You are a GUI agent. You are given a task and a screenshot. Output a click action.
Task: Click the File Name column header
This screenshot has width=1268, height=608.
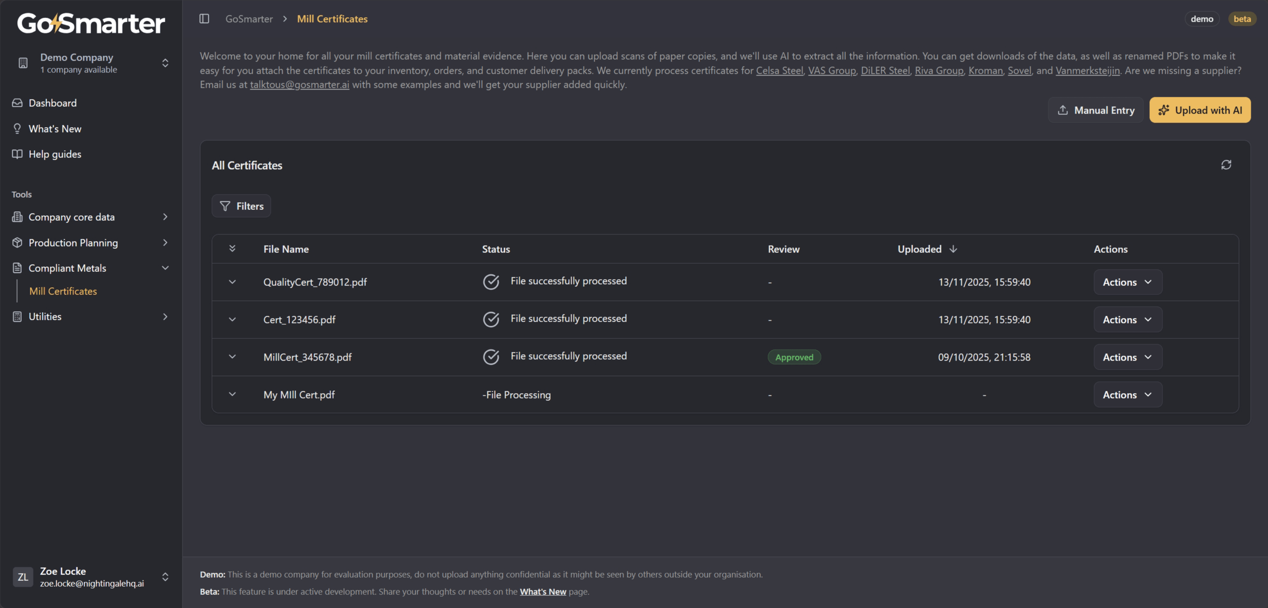pos(286,249)
